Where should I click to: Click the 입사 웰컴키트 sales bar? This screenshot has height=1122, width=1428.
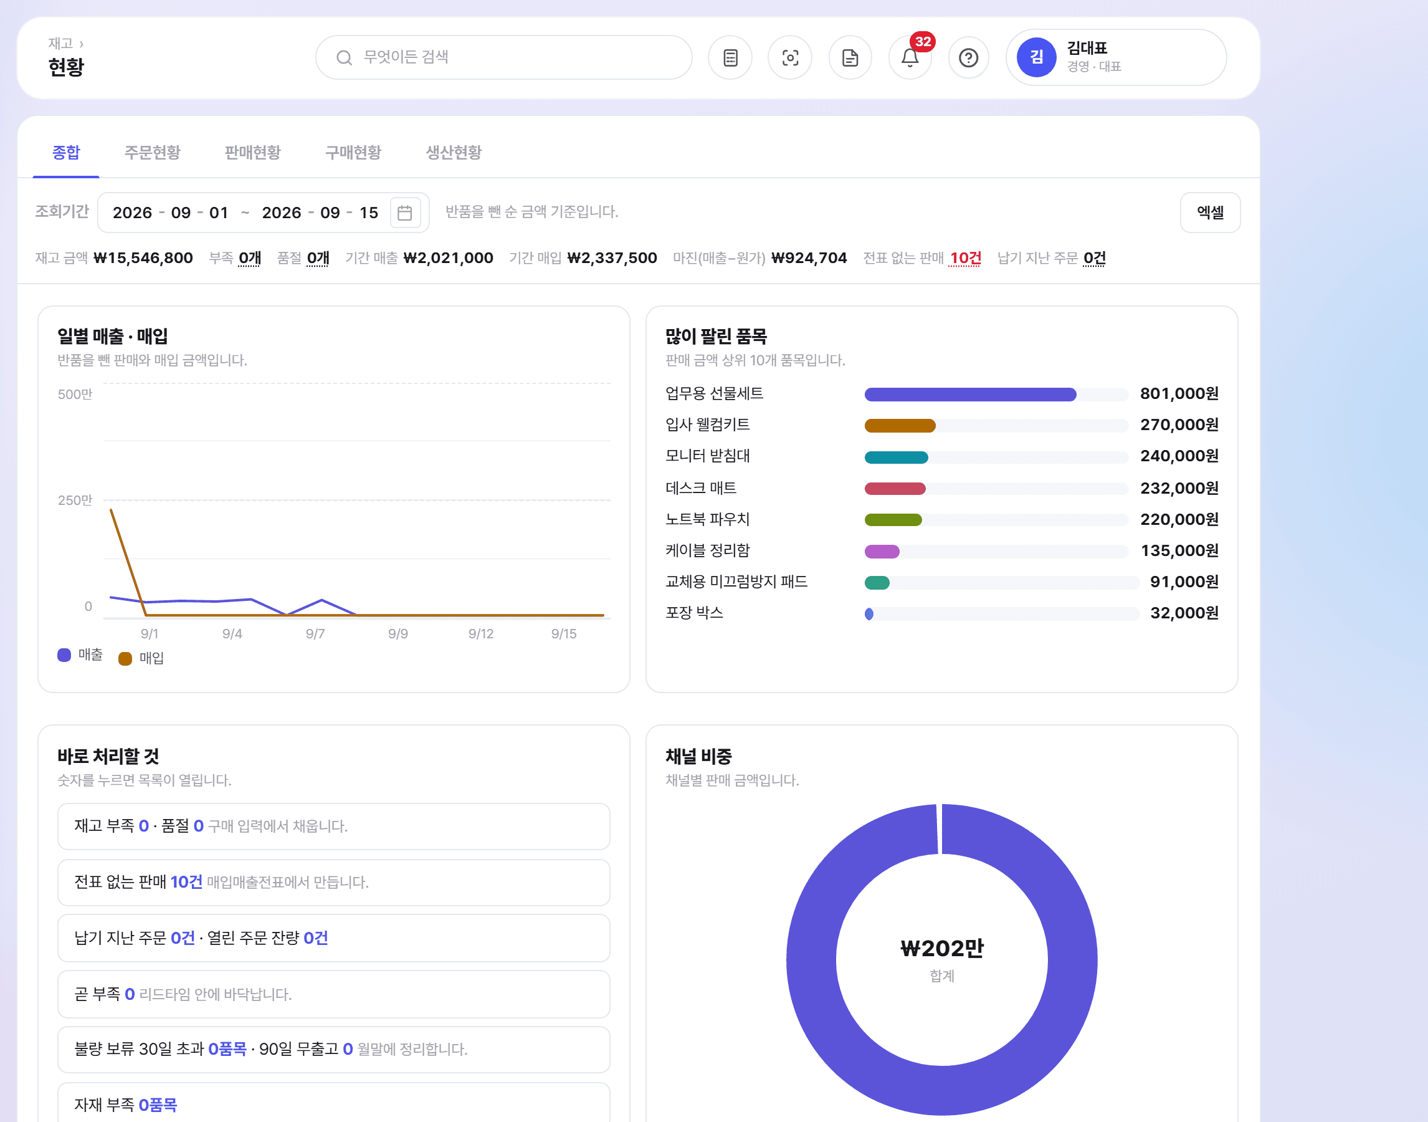tap(900, 426)
